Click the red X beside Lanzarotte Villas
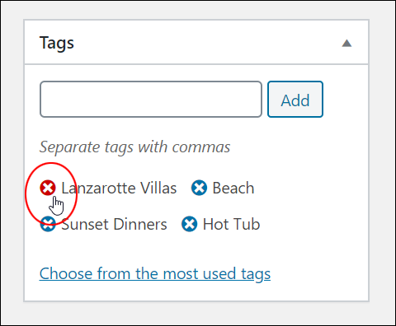Viewport: 396px width, 326px height. point(48,188)
